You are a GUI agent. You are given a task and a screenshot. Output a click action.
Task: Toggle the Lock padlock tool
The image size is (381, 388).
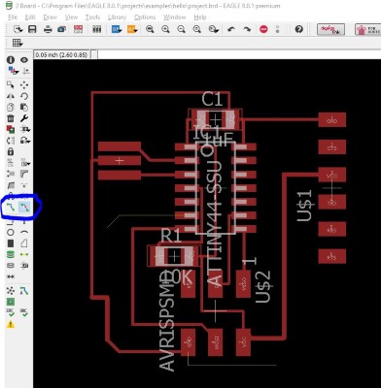point(11,151)
